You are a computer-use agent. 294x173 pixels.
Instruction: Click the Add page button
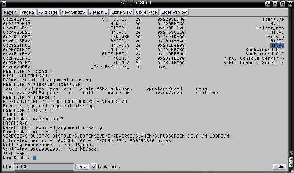point(48,12)
